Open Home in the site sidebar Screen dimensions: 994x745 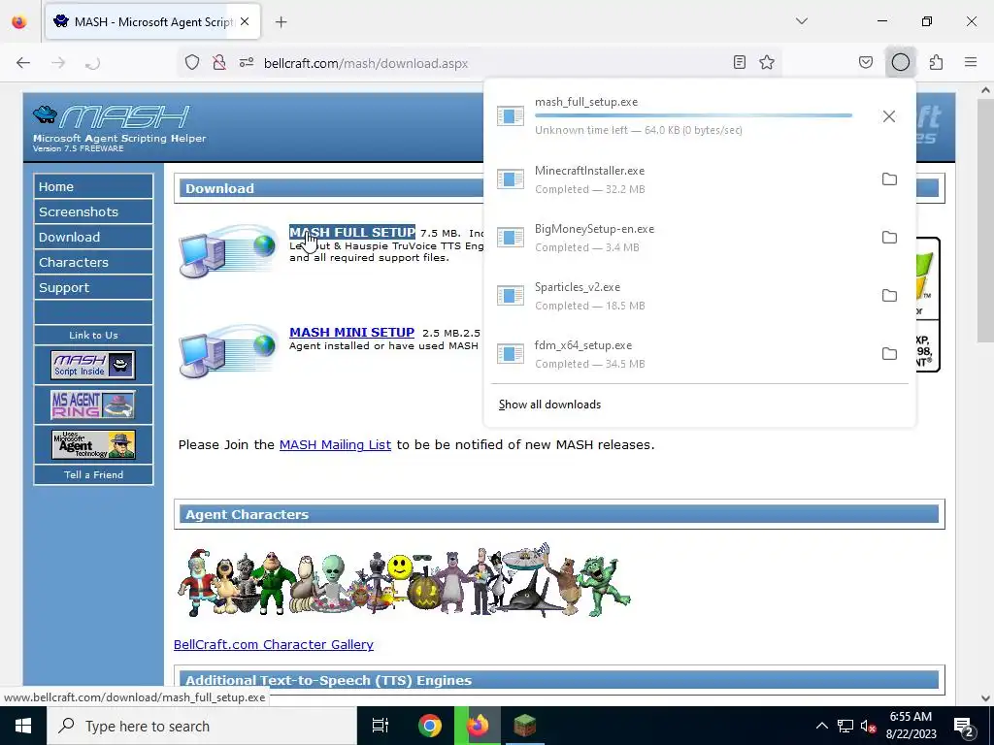coord(93,186)
